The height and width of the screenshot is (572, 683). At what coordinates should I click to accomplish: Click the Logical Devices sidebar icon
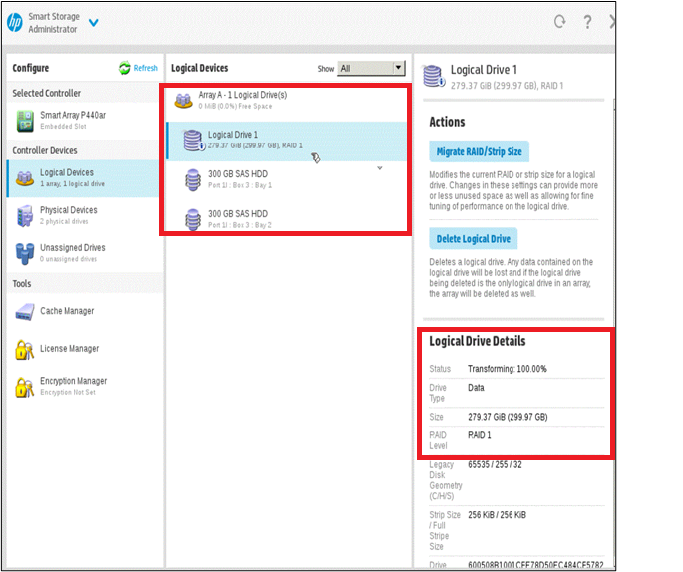click(25, 178)
